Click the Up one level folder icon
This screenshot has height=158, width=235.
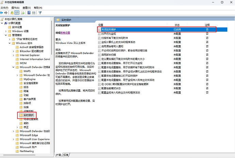coord(12,13)
